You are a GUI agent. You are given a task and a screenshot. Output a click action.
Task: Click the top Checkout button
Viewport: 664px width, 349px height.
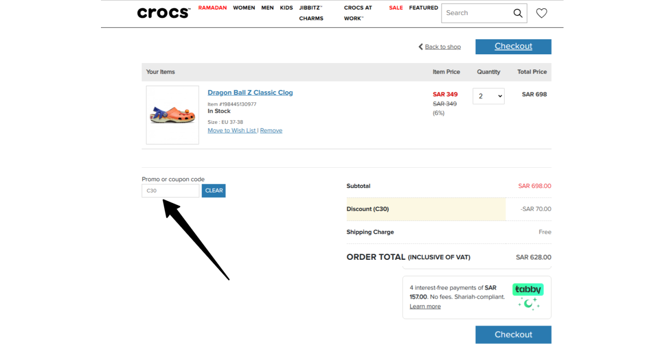point(514,47)
